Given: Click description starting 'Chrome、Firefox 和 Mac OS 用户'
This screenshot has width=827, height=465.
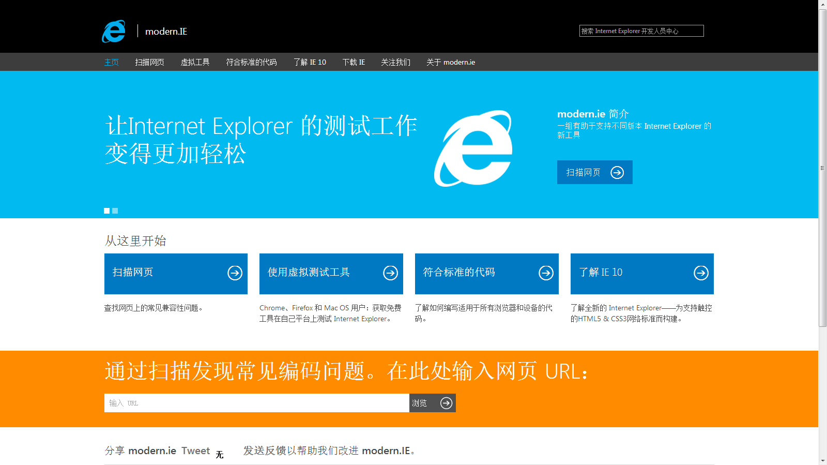Looking at the screenshot, I should pos(330,313).
